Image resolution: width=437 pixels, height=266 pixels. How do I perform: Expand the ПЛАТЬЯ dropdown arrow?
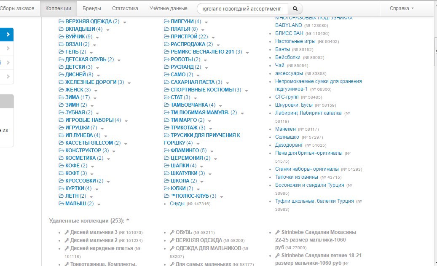point(203,30)
